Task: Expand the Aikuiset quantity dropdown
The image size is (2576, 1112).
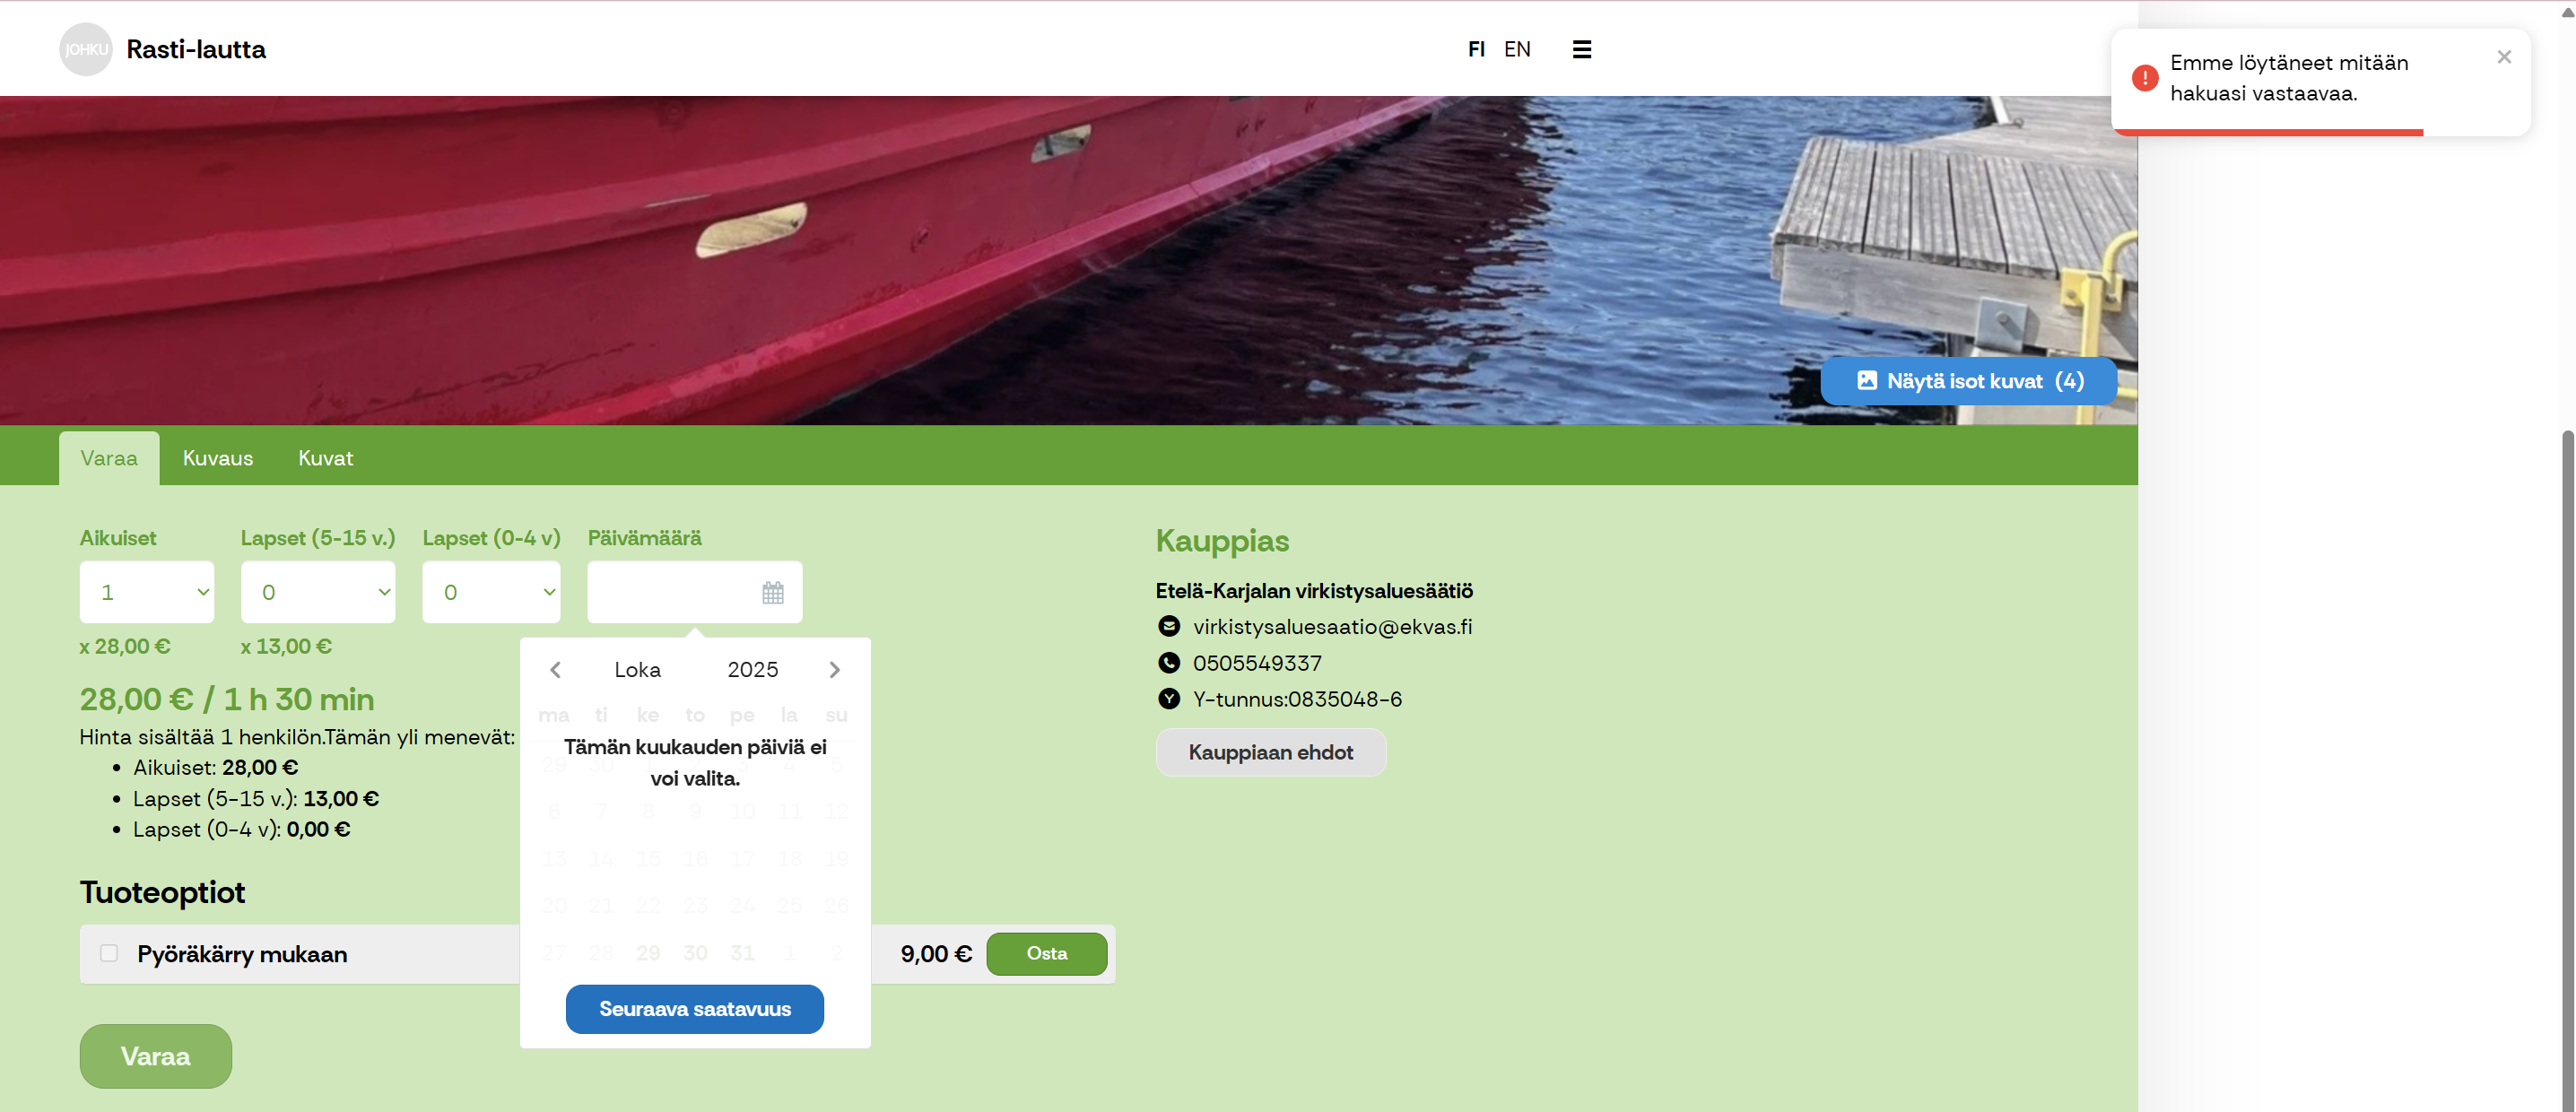Action: (147, 592)
